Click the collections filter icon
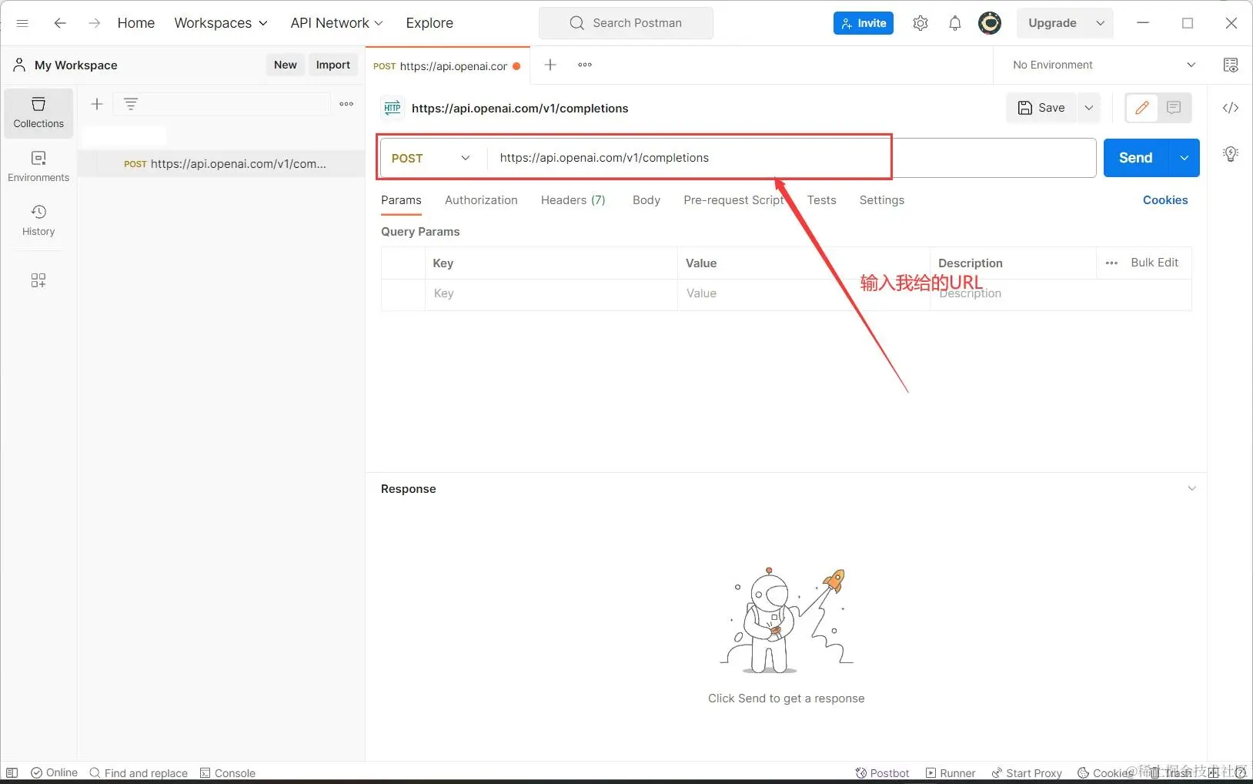 point(131,104)
